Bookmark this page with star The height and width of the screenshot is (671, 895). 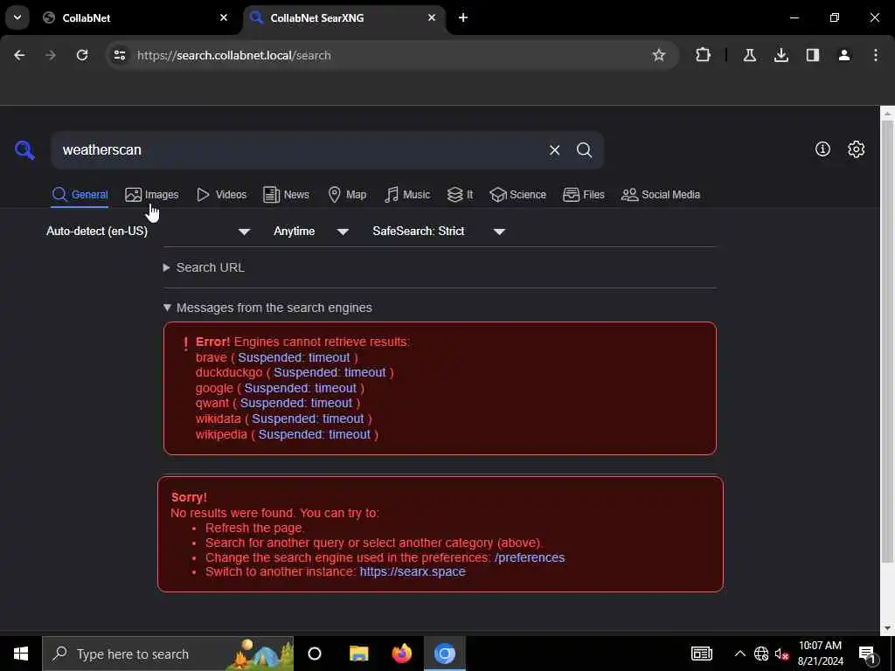(659, 55)
